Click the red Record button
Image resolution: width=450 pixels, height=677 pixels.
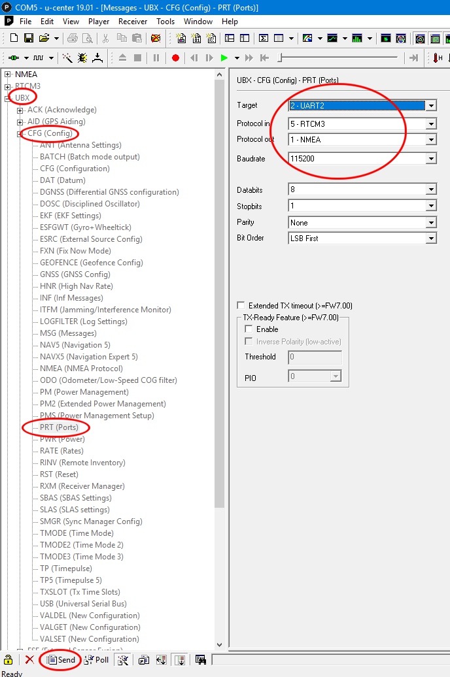point(175,58)
